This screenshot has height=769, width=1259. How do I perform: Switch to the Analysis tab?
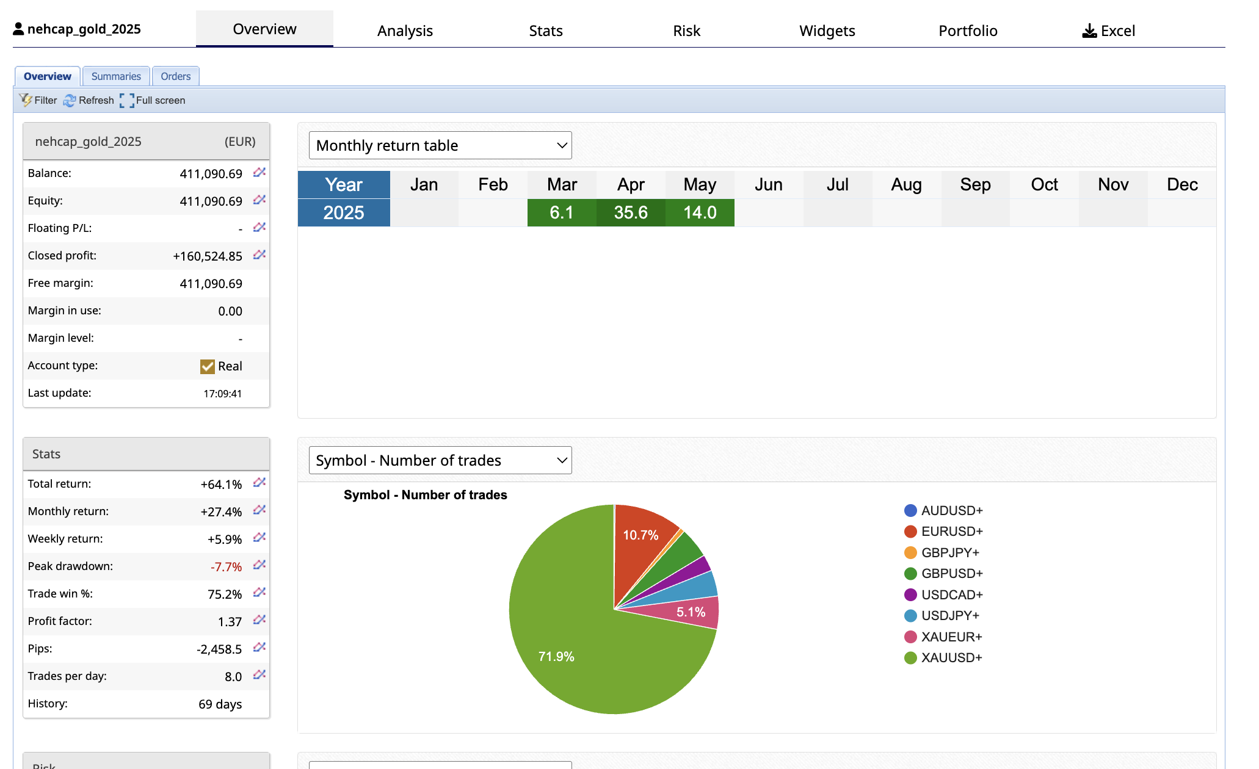point(405,31)
